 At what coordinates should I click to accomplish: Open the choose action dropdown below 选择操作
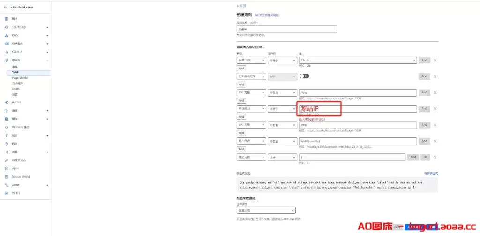click(266, 211)
